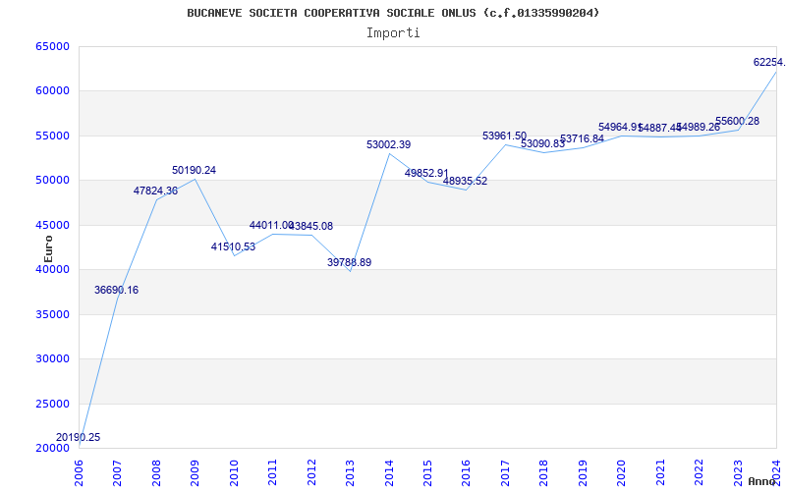
Task: Click the 2010 x-axis year label
Action: 234,472
